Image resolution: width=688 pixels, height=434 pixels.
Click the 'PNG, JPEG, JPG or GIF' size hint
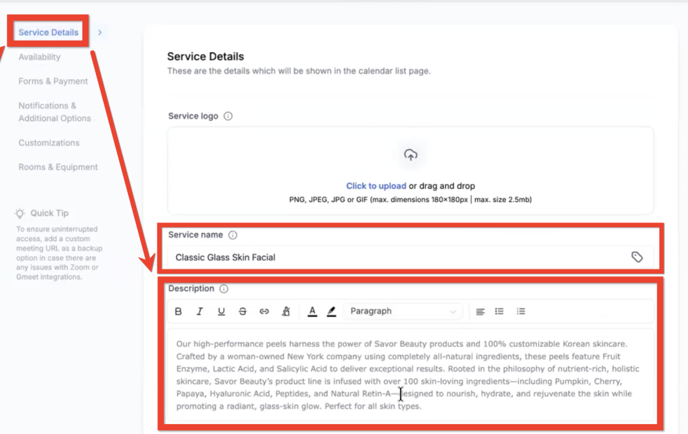point(410,200)
